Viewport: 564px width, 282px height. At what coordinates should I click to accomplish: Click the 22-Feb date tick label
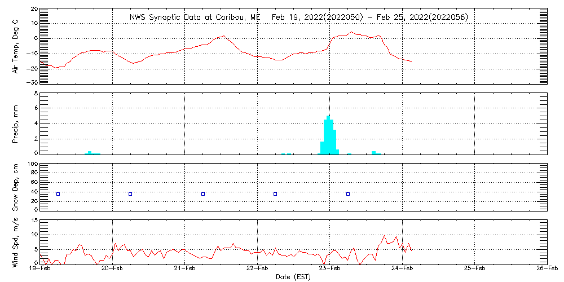[x=258, y=270]
